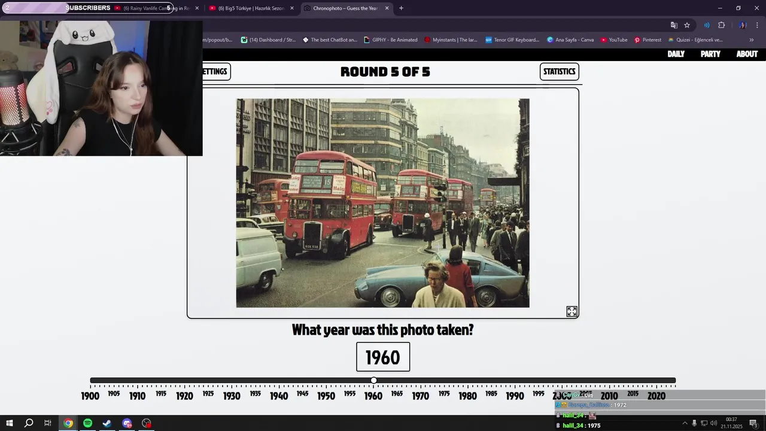Open the network tray icon
766x431 pixels.
704,423
